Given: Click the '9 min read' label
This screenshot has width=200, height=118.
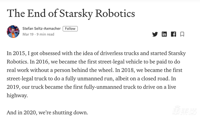Looking at the screenshot, I should pyautogui.click(x=46, y=34).
